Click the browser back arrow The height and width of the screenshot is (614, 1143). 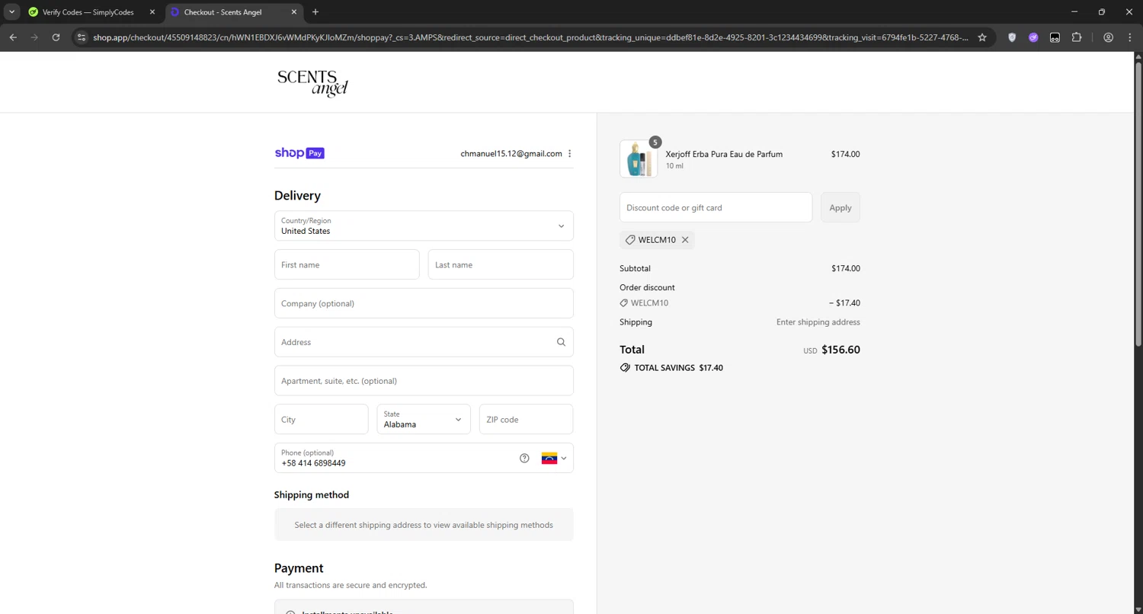tap(13, 37)
